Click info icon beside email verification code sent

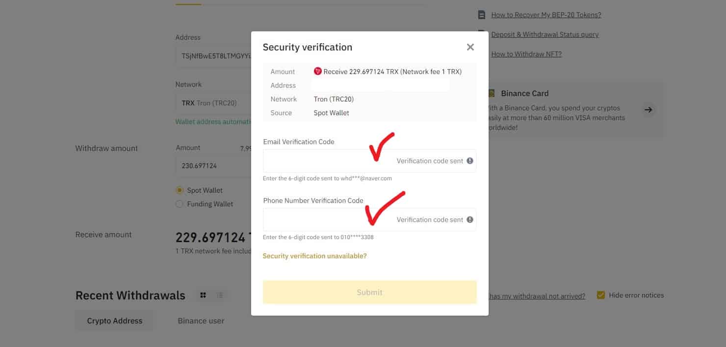tap(470, 161)
